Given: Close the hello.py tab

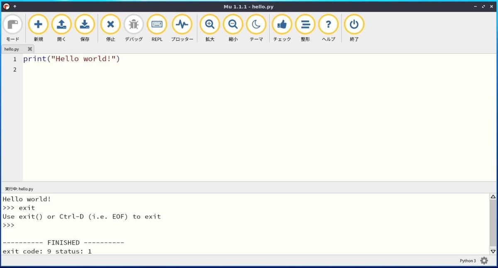Looking at the screenshot, I should tap(30, 49).
